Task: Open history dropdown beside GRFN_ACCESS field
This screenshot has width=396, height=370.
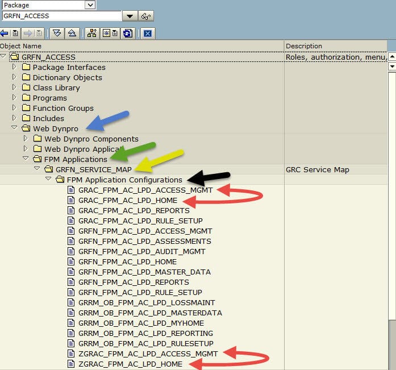Action: (x=130, y=16)
